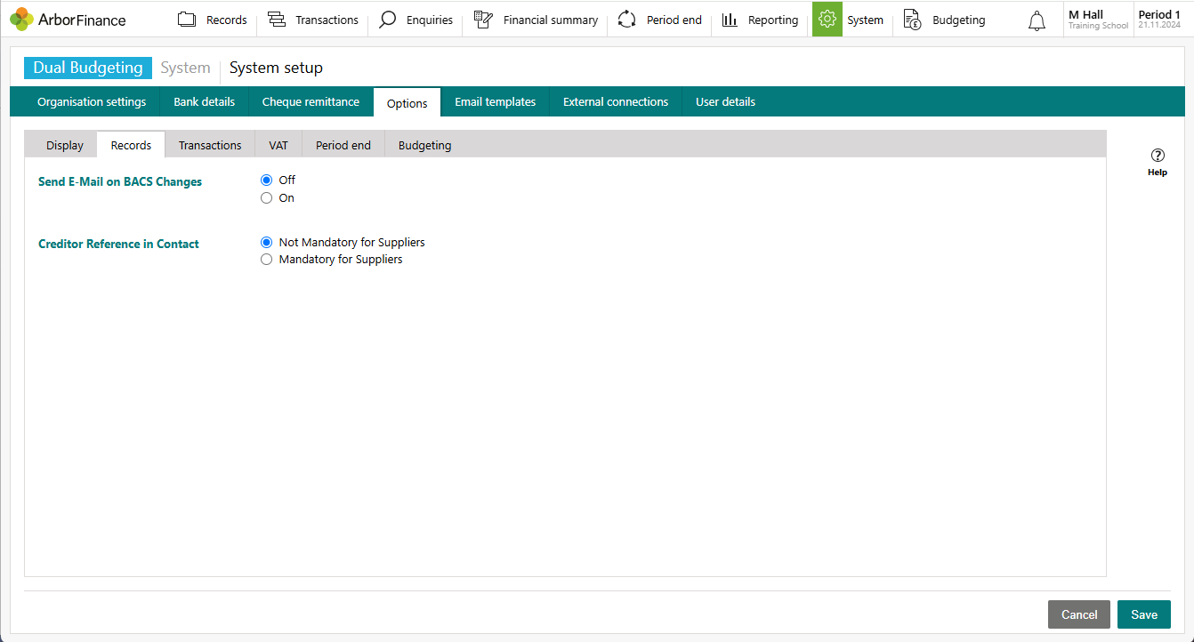Click the Reporting bar chart icon

point(730,20)
